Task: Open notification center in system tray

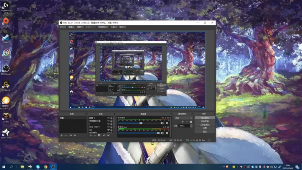Action: pyautogui.click(x=297, y=167)
